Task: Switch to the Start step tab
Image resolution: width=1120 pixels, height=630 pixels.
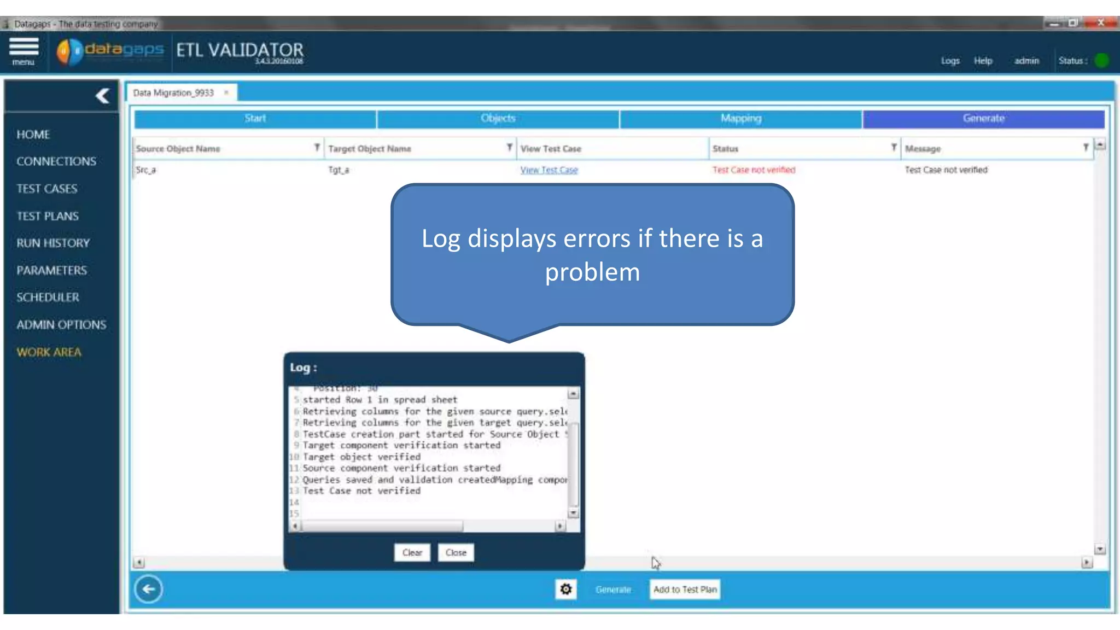Action: [x=255, y=119]
